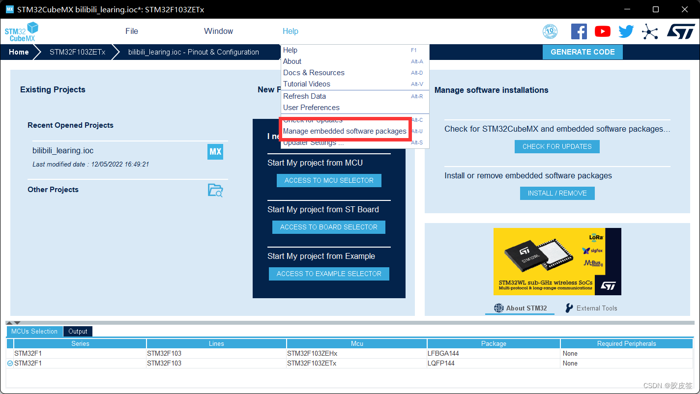The image size is (700, 394).
Task: Open the YouTube icon link
Action: 602,31
